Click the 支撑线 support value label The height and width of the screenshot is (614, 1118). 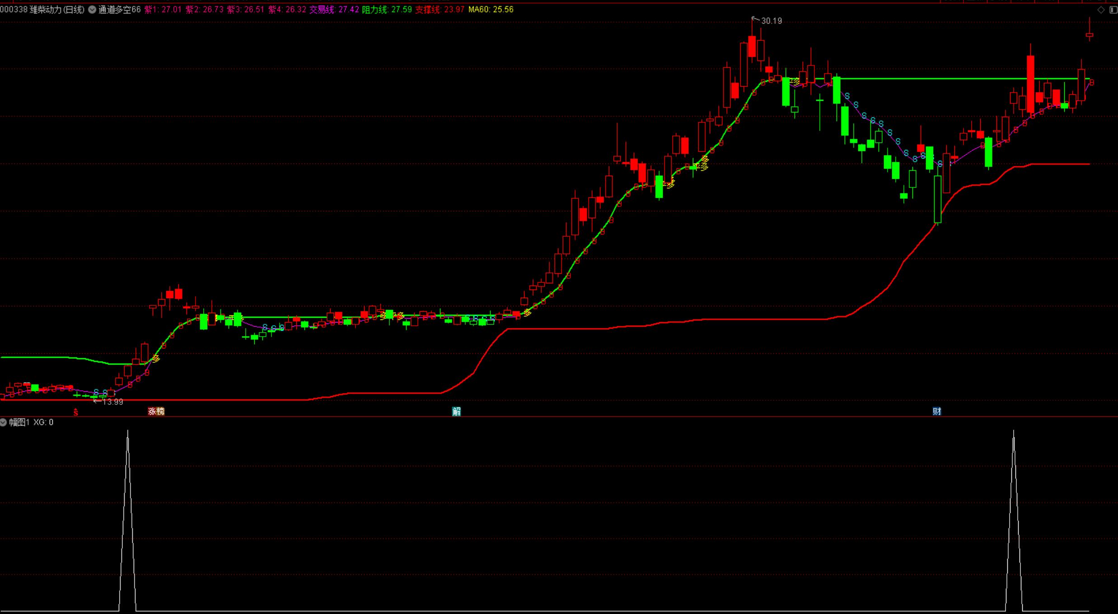click(x=440, y=9)
